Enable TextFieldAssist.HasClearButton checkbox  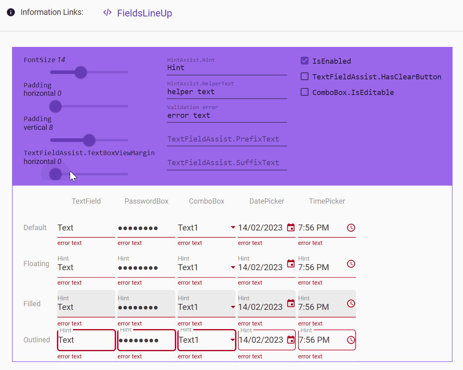point(305,77)
